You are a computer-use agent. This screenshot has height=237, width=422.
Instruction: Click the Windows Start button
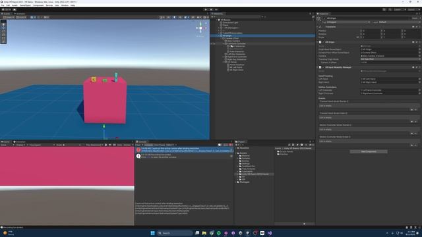point(152,233)
